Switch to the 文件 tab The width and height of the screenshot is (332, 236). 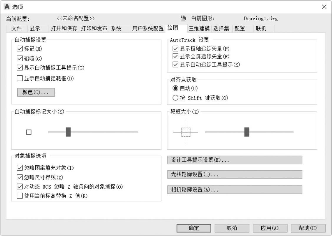click(17, 28)
